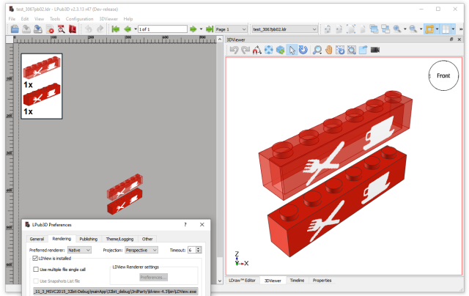Go to next page green arrow
The width and height of the screenshot is (469, 296).
[x=193, y=29]
